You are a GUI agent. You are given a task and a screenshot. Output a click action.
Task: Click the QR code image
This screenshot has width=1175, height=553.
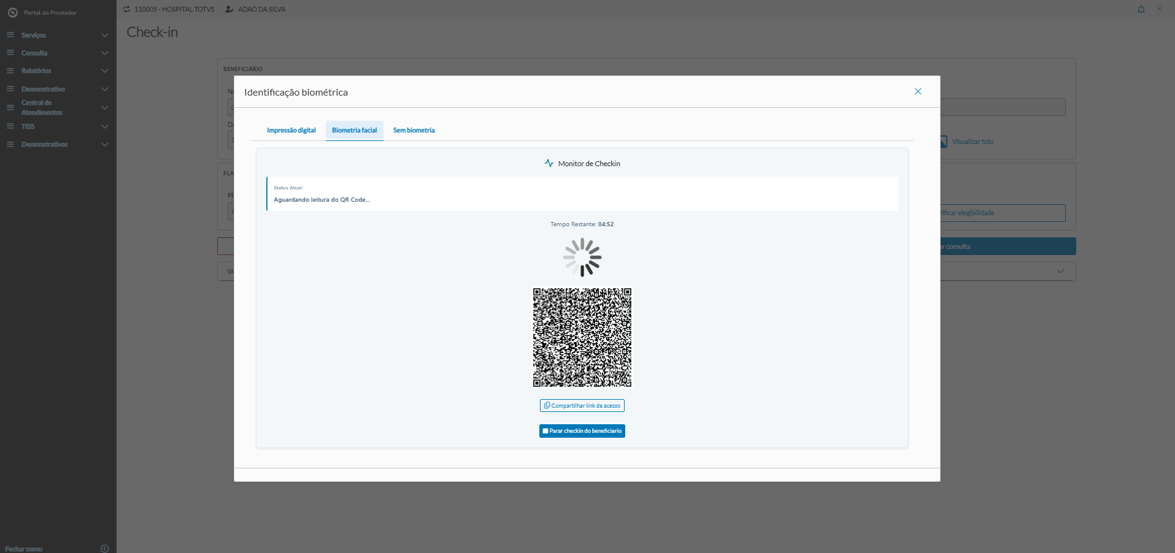[582, 338]
